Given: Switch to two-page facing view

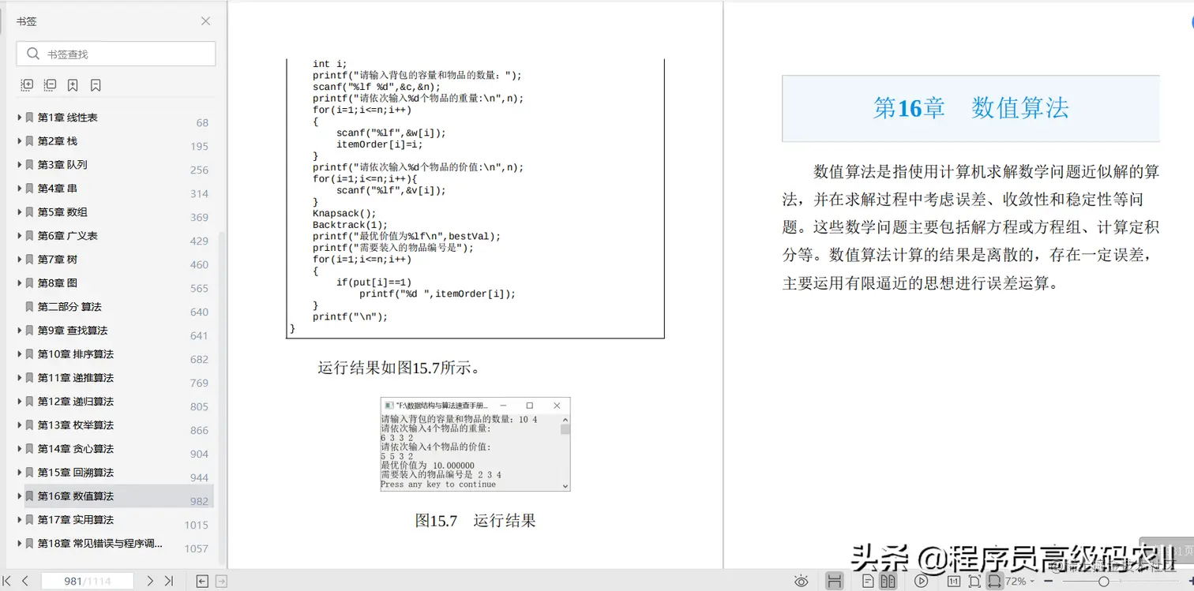Looking at the screenshot, I should point(888,582).
